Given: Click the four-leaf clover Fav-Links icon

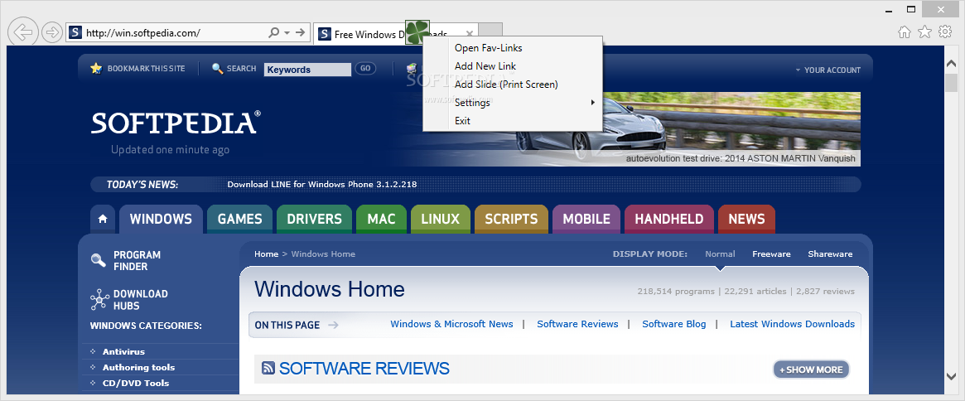Looking at the screenshot, I should 417,31.
